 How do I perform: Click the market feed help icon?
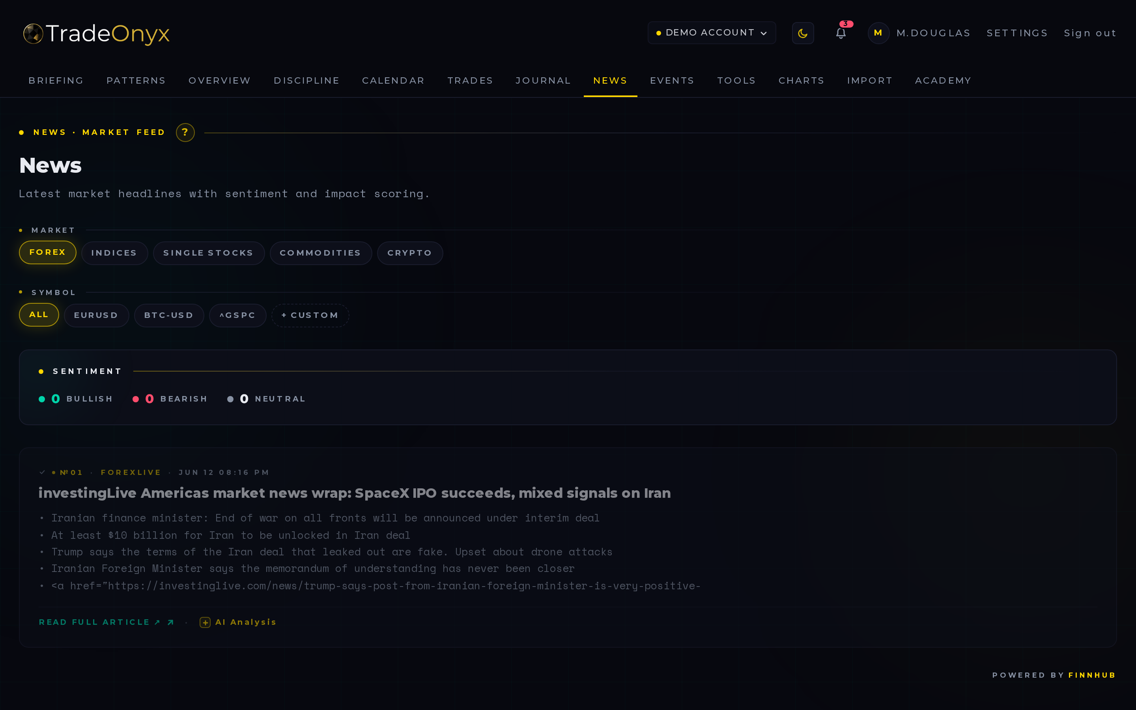185,133
